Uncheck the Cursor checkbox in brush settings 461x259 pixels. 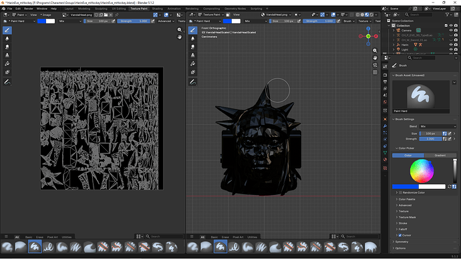tap(400, 235)
